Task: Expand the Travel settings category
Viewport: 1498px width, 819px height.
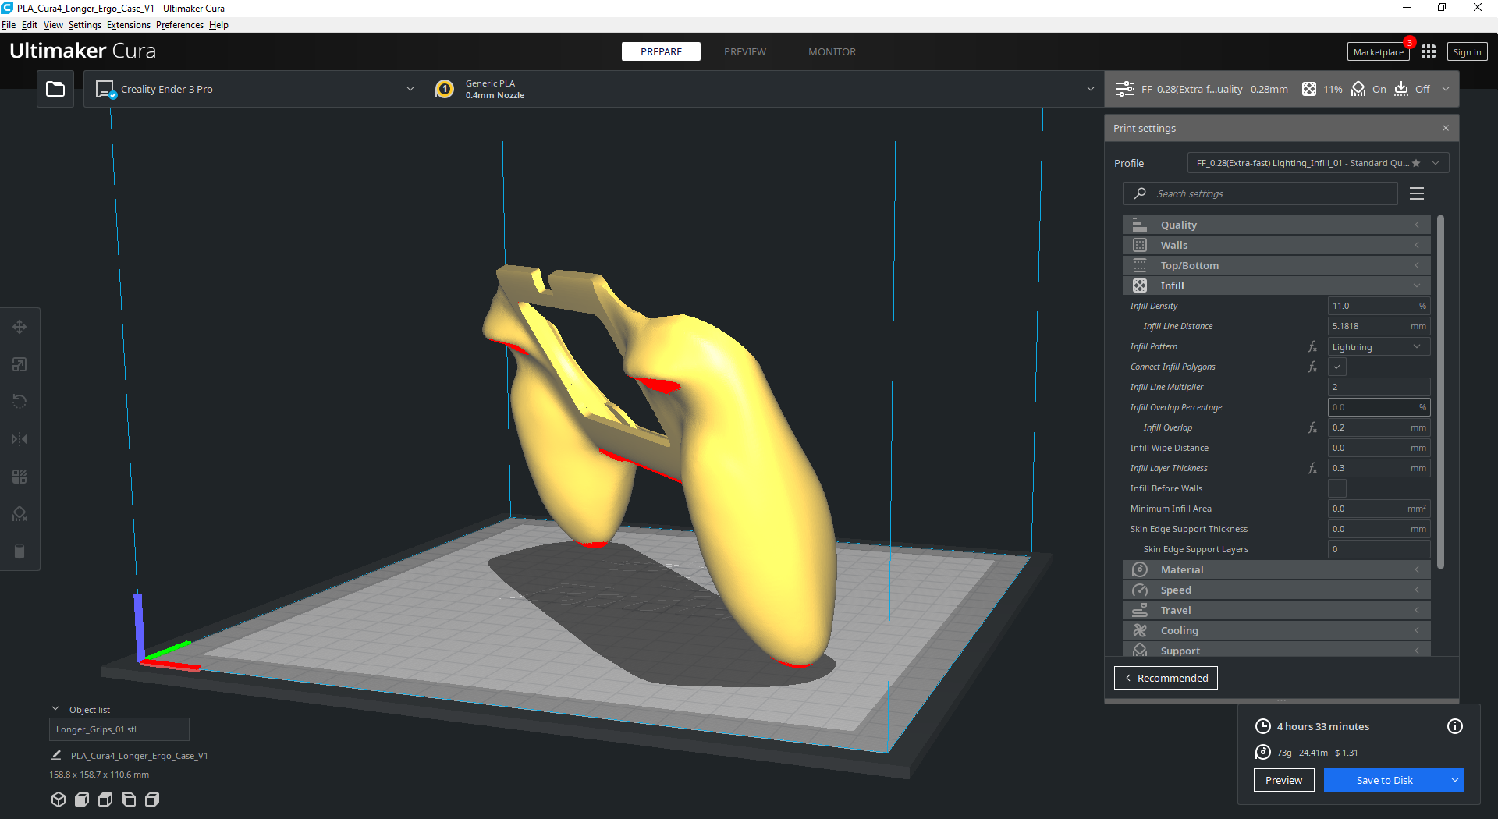Action: pyautogui.click(x=1276, y=610)
